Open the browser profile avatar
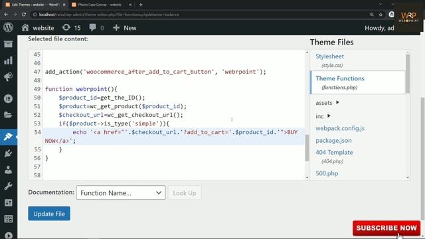This screenshot has height=239, width=425. (391, 15)
